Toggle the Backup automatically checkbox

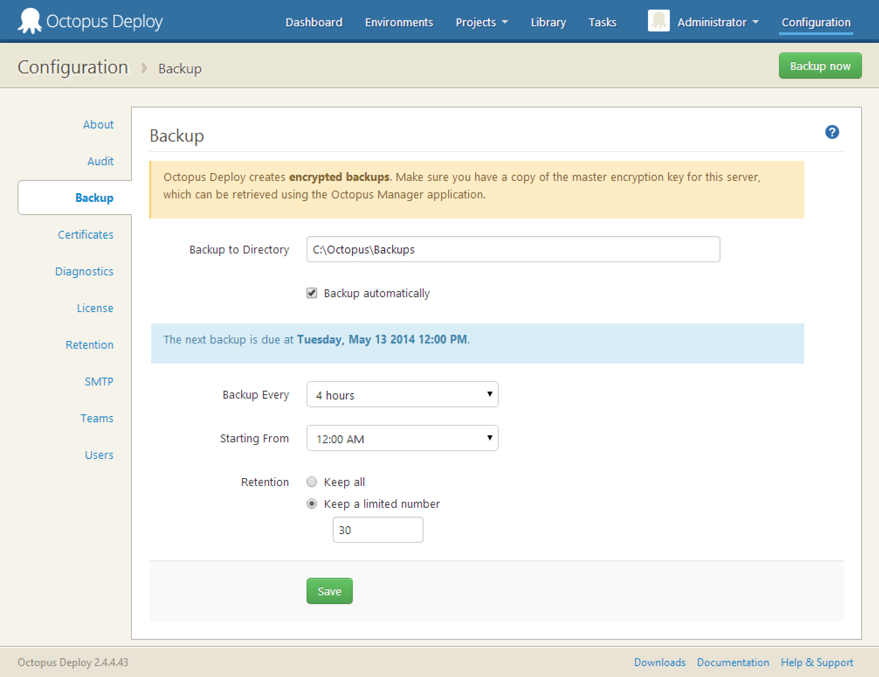pos(312,293)
